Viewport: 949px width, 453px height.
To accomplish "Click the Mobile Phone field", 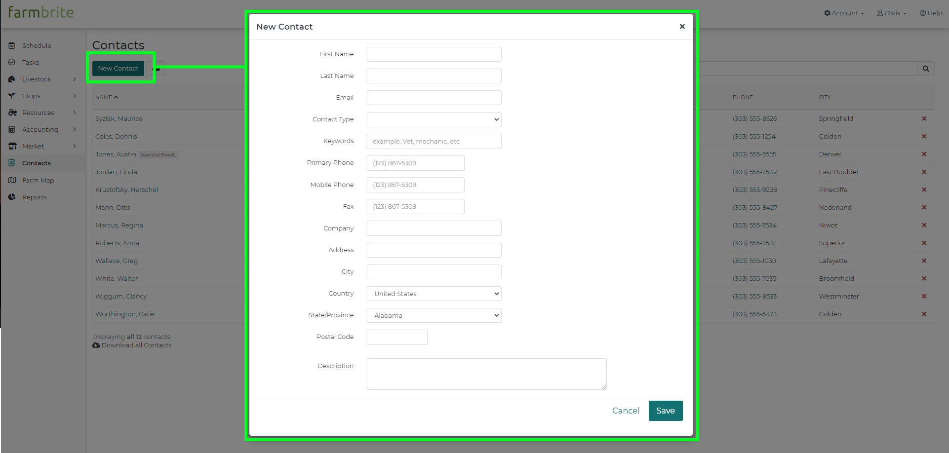I will [x=416, y=185].
